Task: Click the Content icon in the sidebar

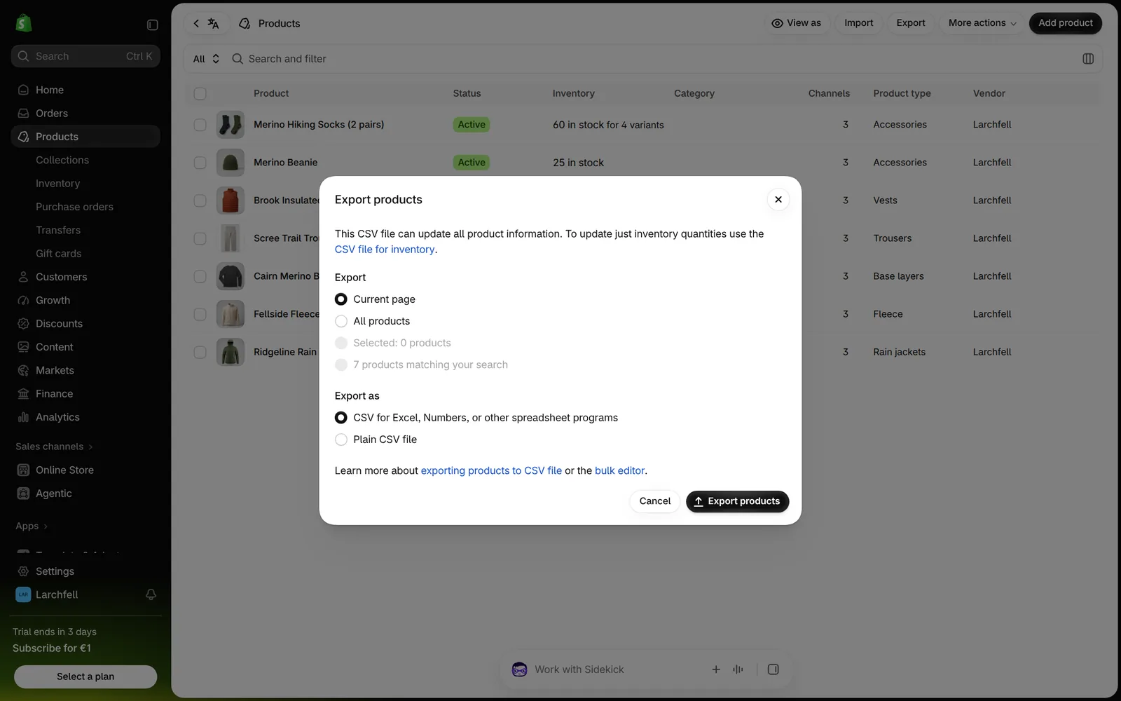Action: (23, 347)
